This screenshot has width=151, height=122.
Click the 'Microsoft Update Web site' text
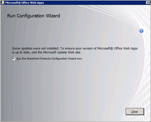coord(62,52)
